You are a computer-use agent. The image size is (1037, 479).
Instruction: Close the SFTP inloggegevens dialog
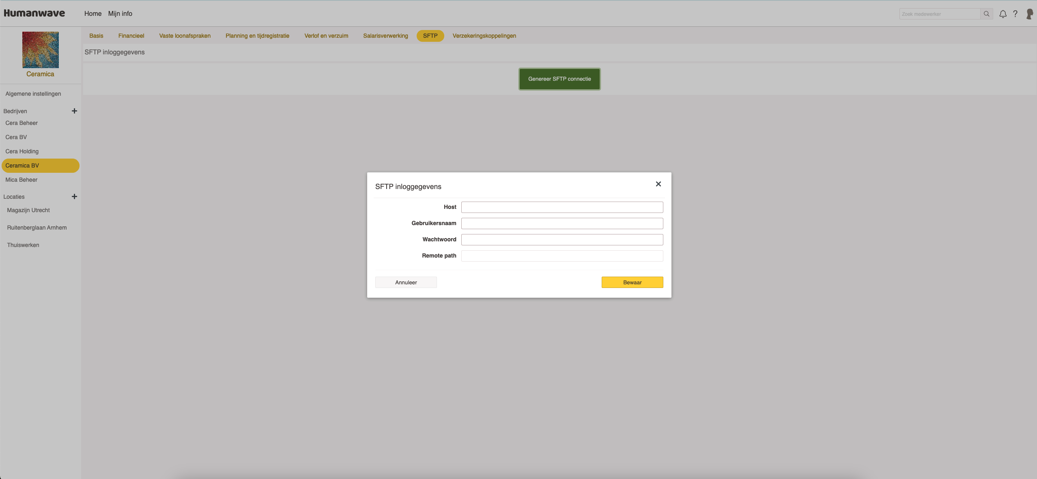coord(658,184)
